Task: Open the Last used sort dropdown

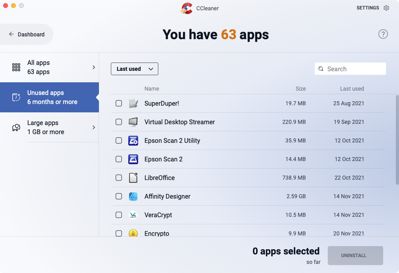Action: [134, 69]
